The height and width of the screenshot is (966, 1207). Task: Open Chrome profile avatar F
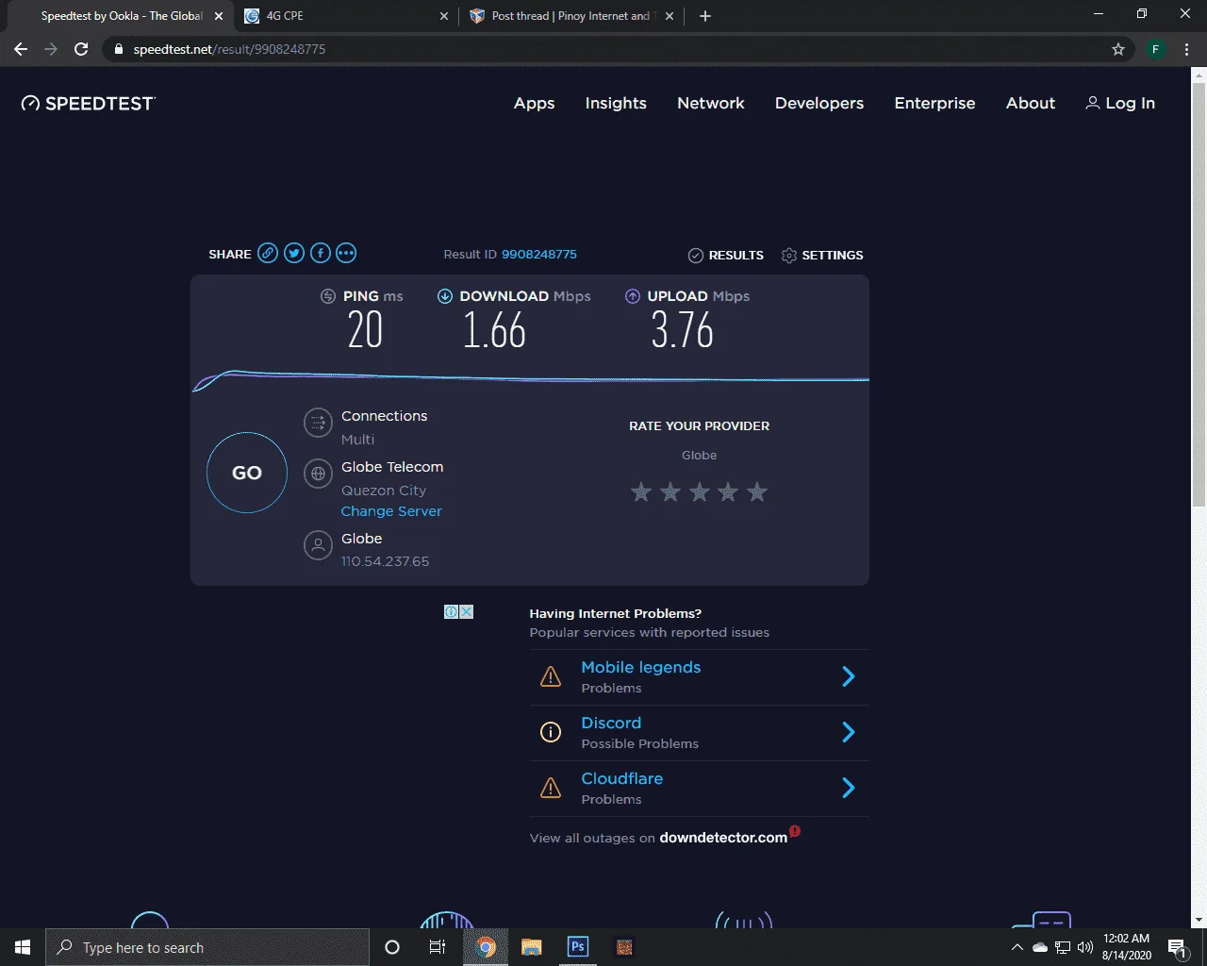click(x=1155, y=49)
